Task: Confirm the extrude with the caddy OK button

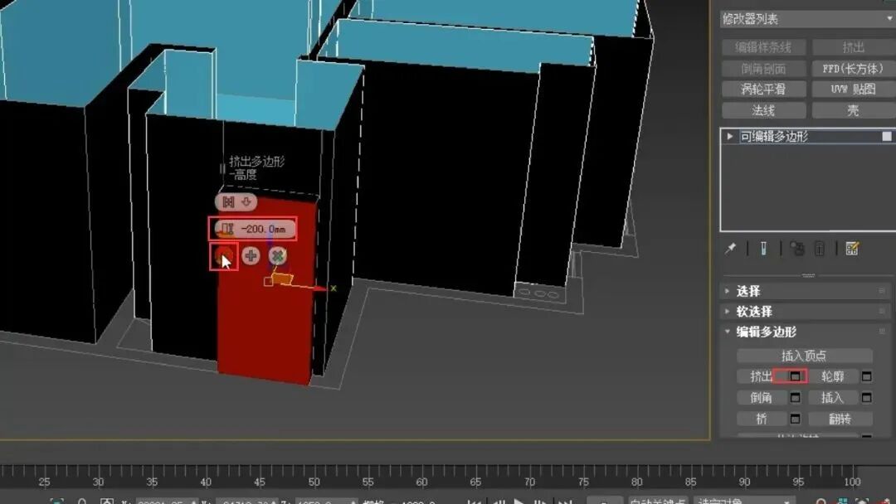Action: pyautogui.click(x=223, y=256)
